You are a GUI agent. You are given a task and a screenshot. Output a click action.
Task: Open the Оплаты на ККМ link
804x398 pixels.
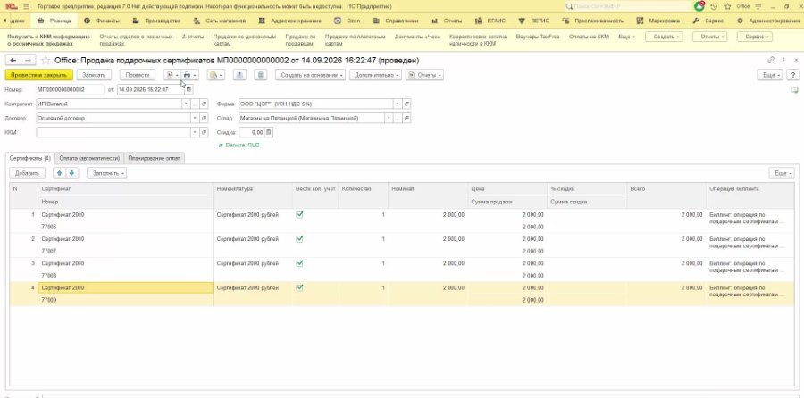tap(589, 37)
